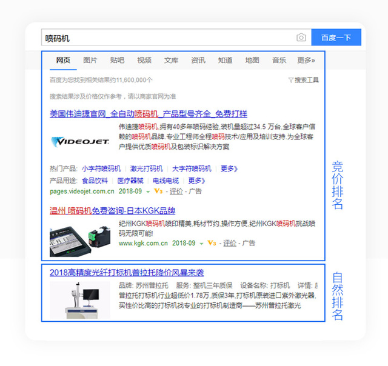Switch to the 音乐 tab
This screenshot has height=366, width=388.
point(279,60)
